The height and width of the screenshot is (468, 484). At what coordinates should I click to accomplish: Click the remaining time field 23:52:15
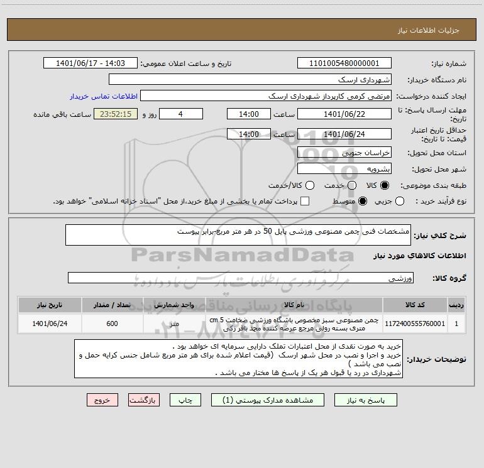116,114
